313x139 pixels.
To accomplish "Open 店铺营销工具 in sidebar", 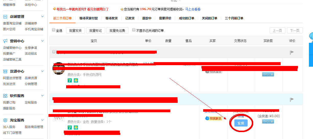I will (x=12, y=60).
